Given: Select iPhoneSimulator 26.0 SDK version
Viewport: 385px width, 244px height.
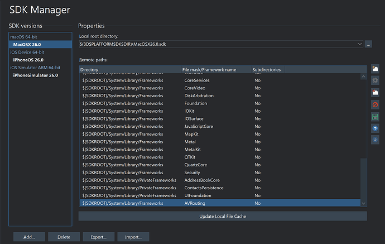Looking at the screenshot, I should [x=35, y=75].
